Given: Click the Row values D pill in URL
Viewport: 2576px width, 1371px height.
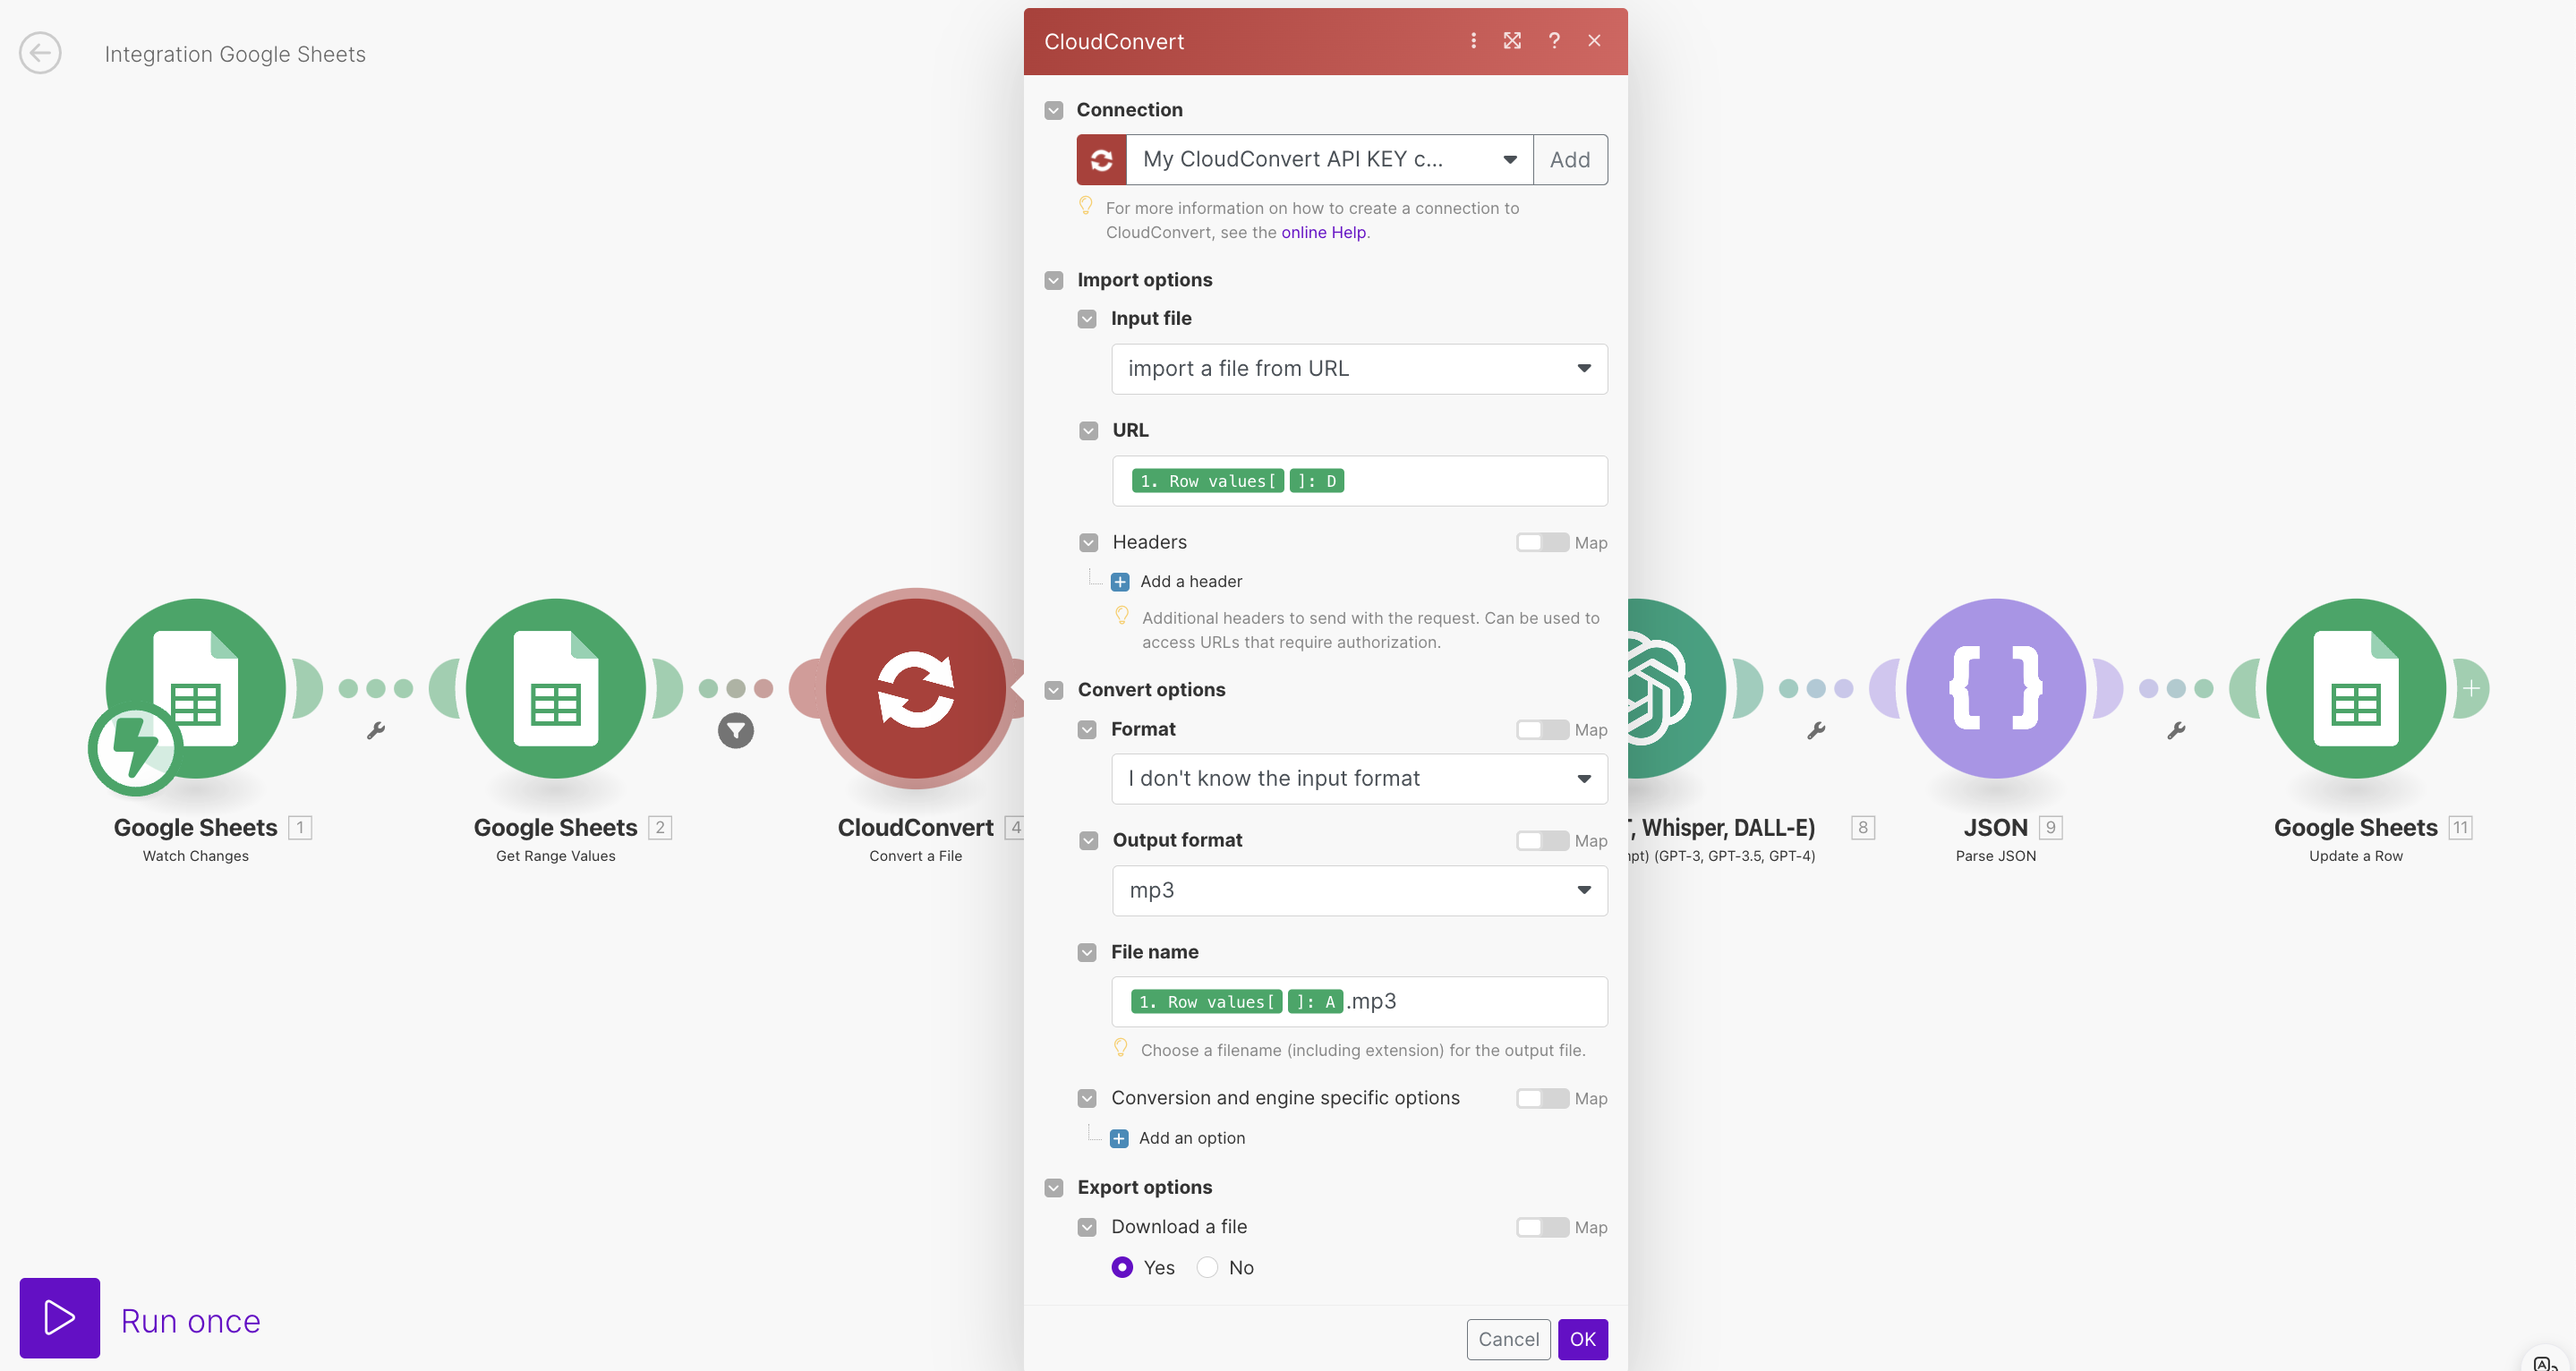Looking at the screenshot, I should [x=1238, y=481].
